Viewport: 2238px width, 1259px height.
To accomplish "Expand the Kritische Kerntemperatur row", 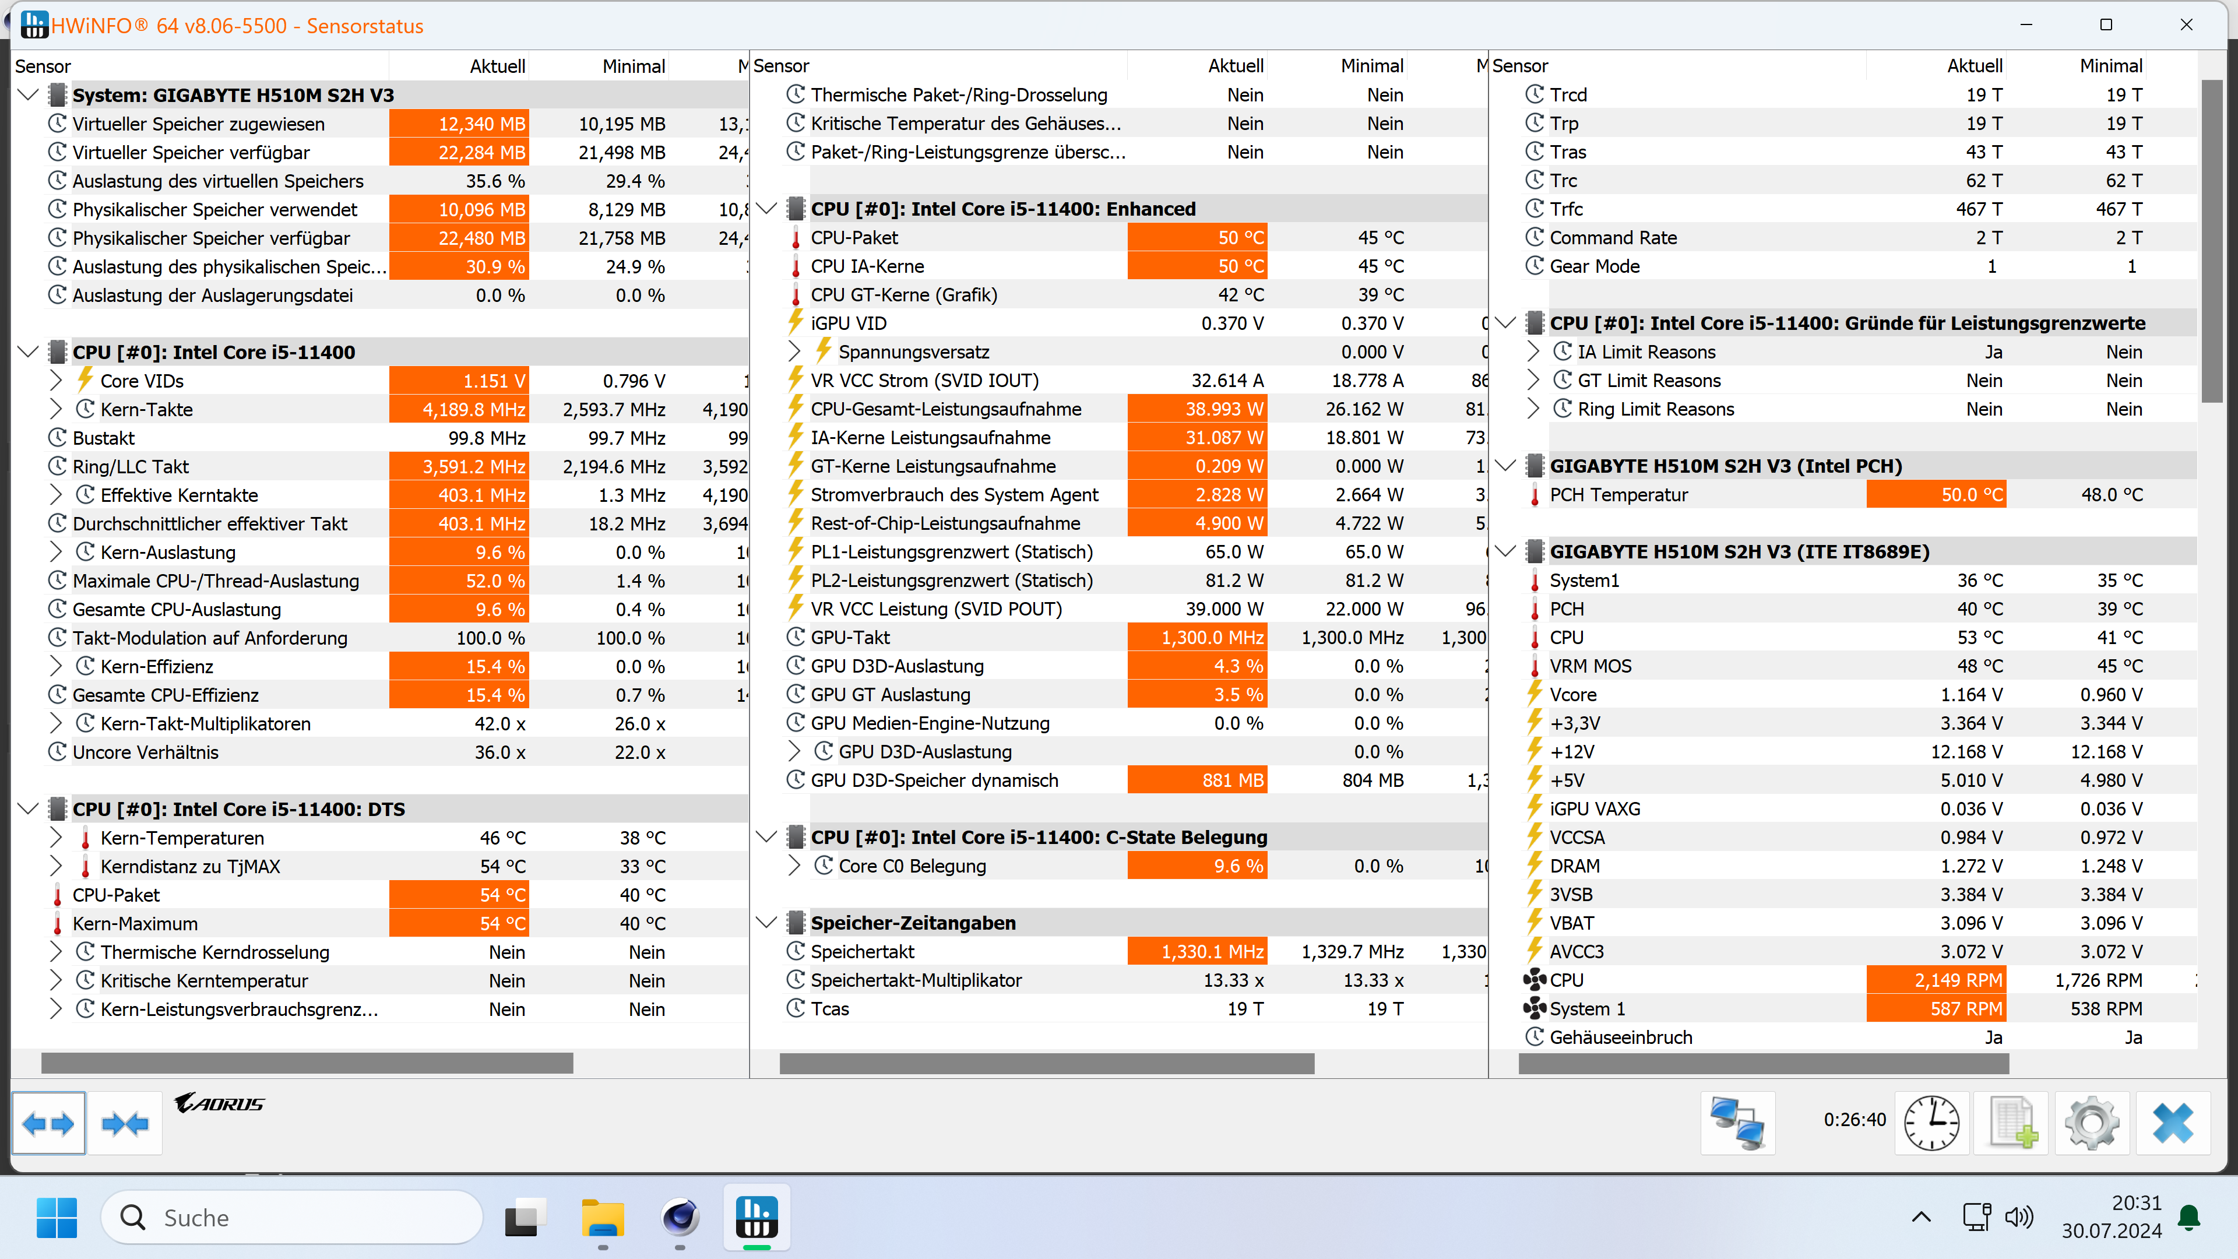I will [57, 981].
